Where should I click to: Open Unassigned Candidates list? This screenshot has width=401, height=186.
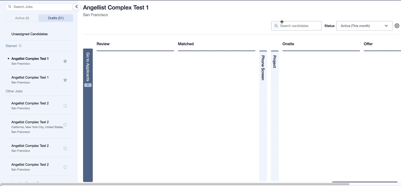pos(29,34)
